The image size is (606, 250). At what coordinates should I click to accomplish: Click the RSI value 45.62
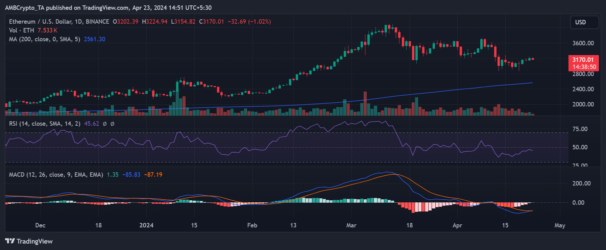[x=92, y=124]
